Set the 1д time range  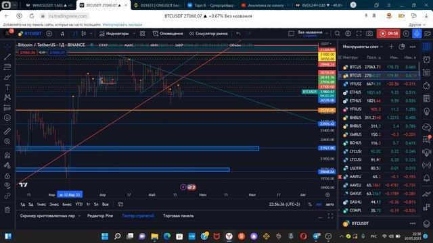pyautogui.click(x=22, y=205)
